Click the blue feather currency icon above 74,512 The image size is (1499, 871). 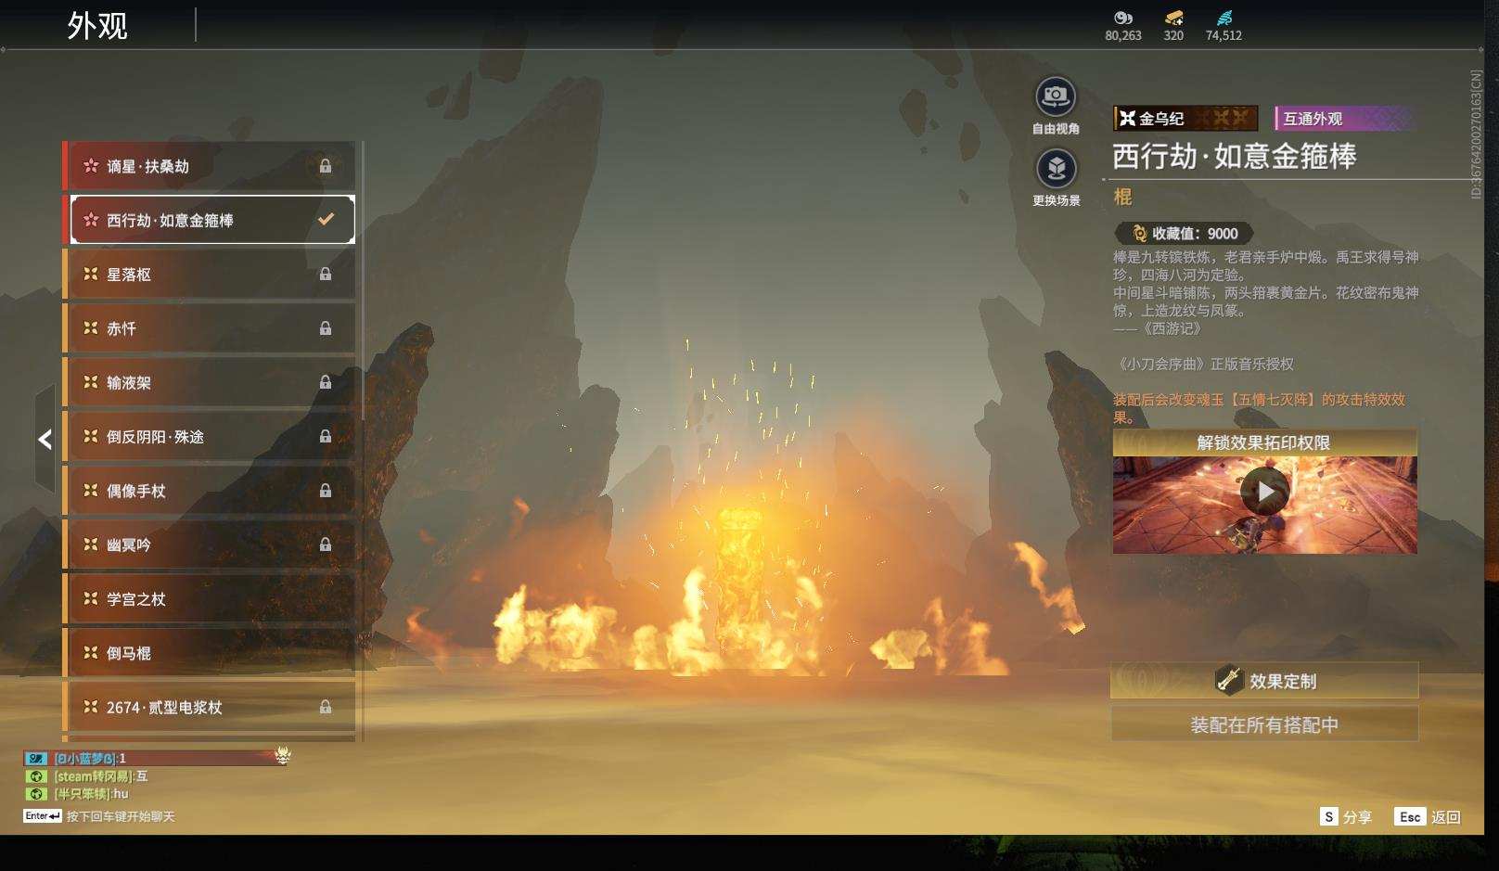[x=1224, y=18]
